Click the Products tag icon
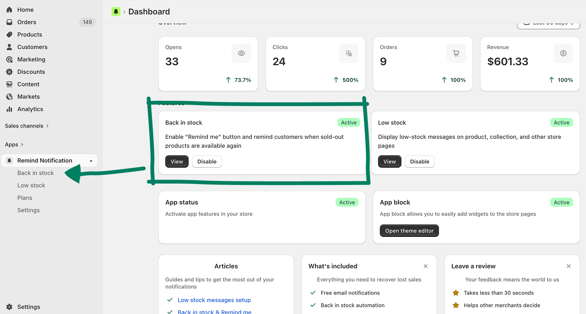 [9, 35]
